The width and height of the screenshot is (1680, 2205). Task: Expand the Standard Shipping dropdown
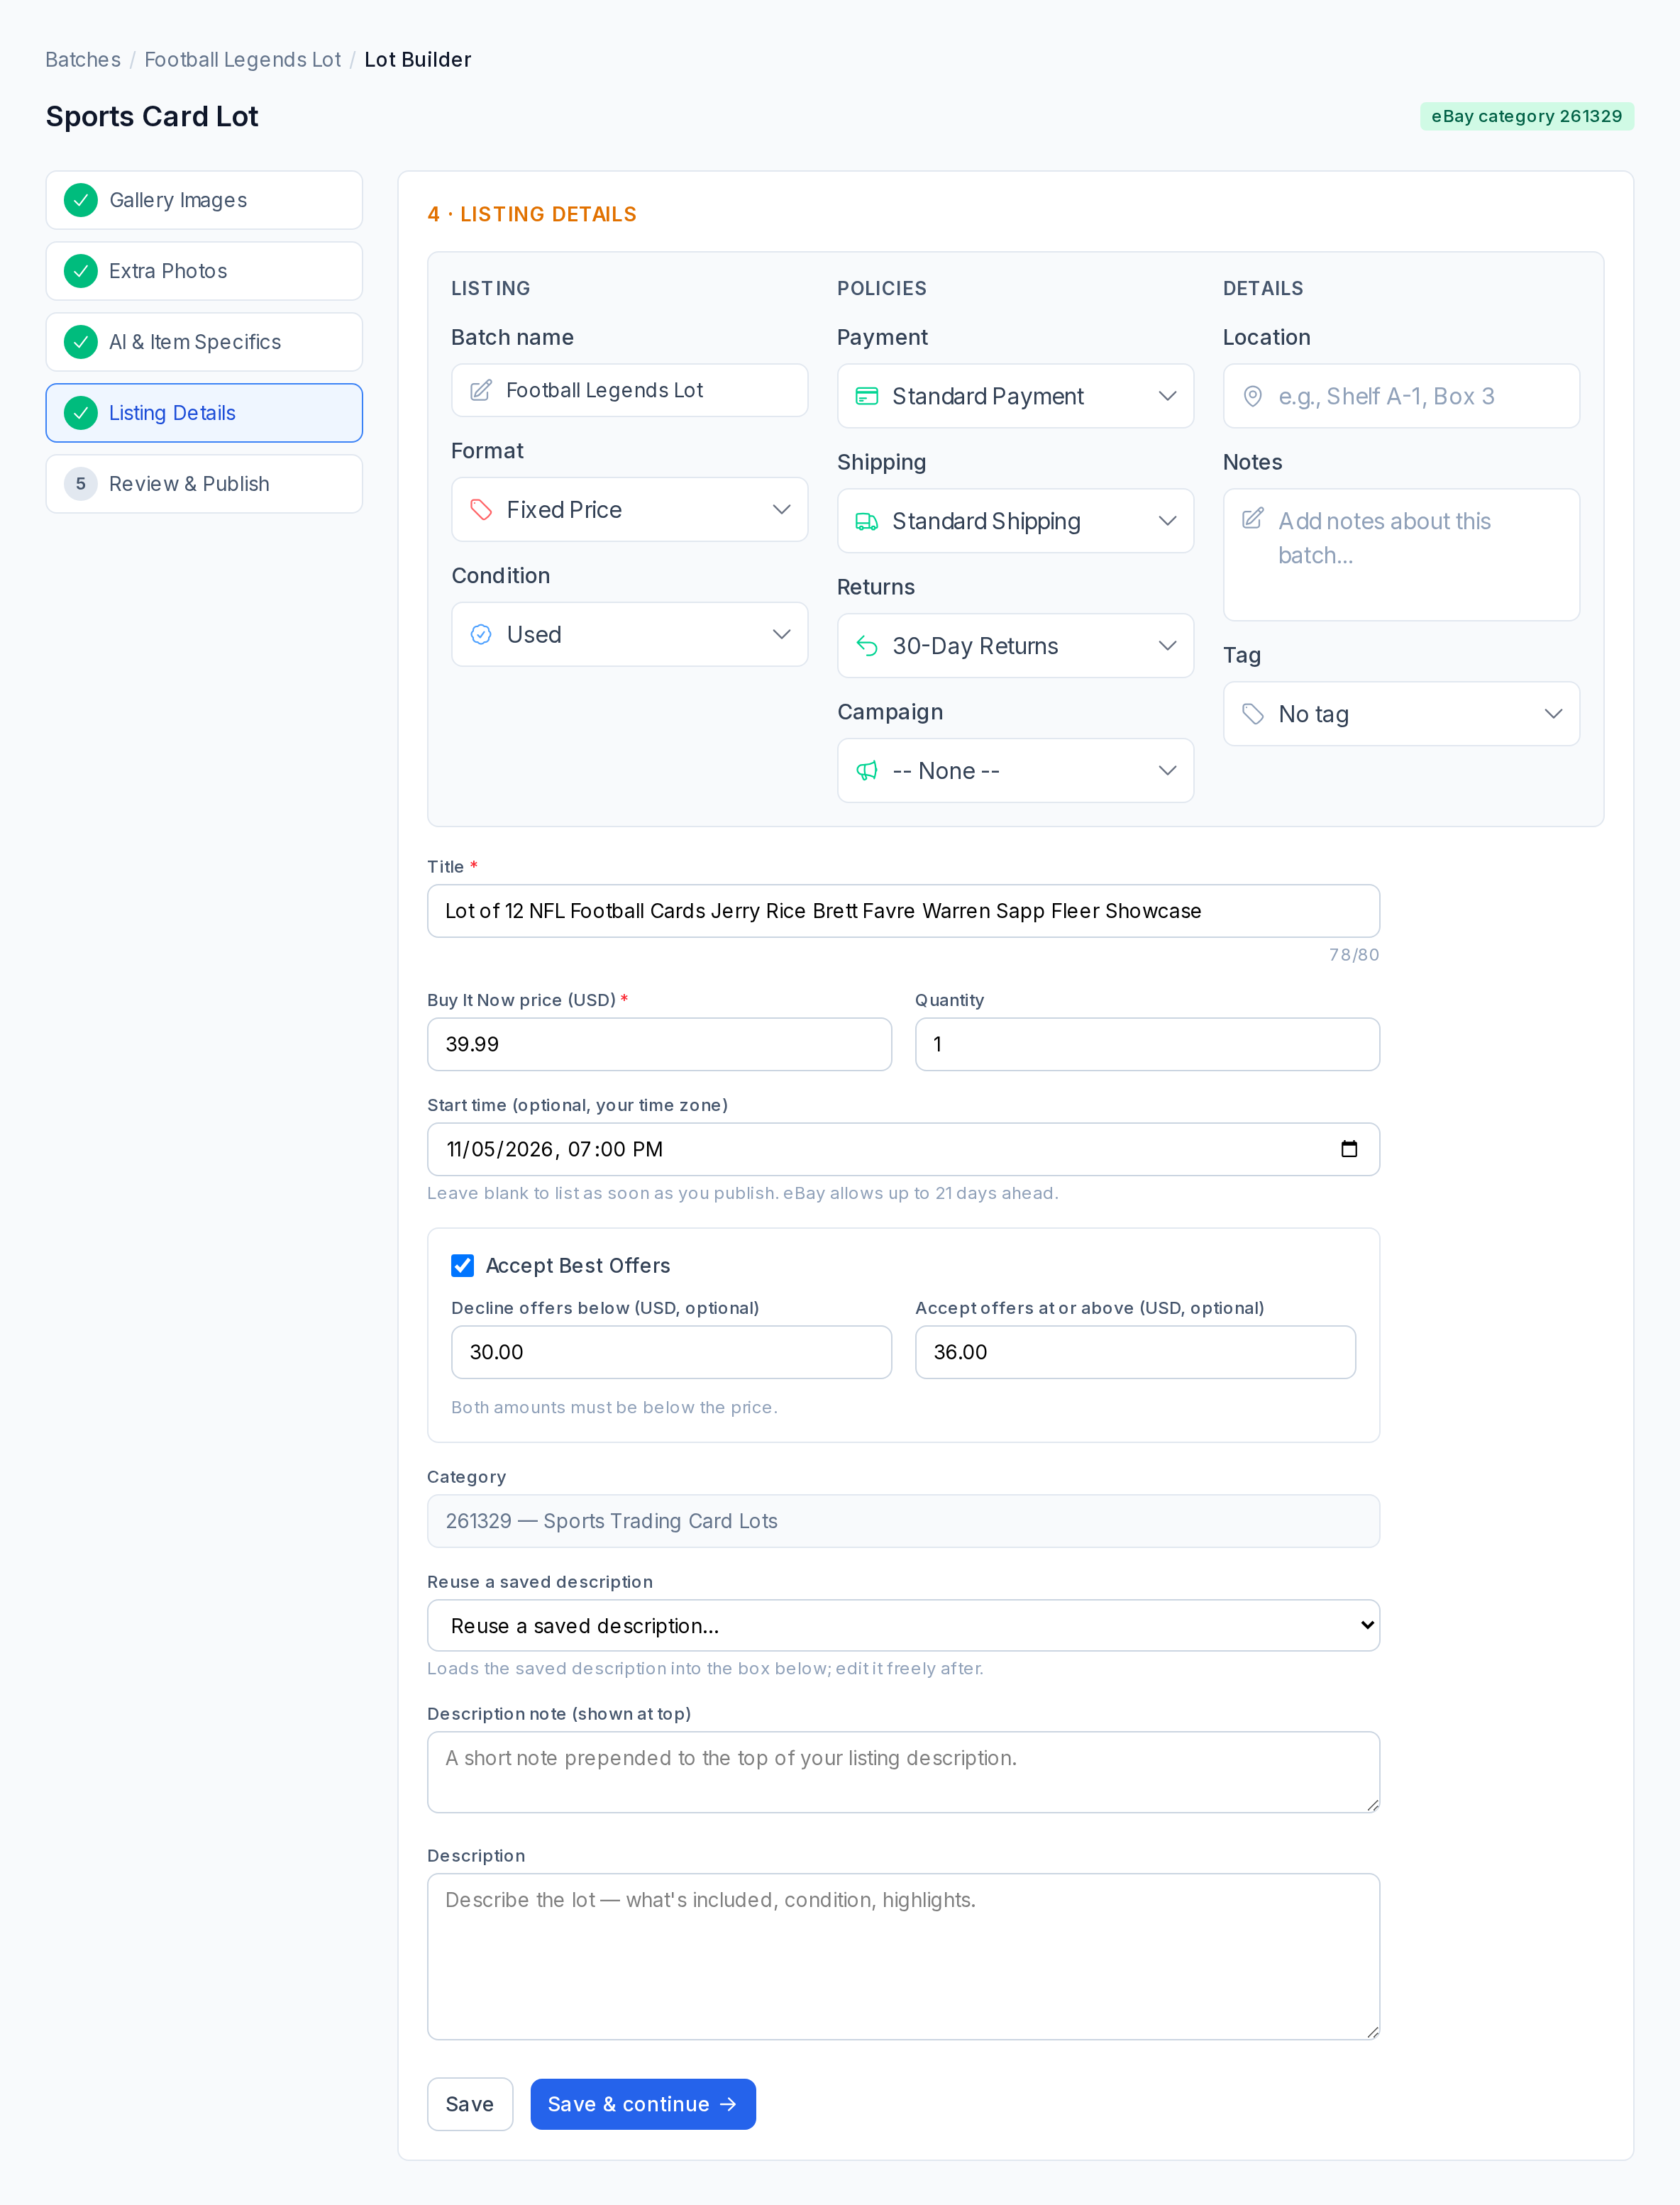(x=1016, y=521)
